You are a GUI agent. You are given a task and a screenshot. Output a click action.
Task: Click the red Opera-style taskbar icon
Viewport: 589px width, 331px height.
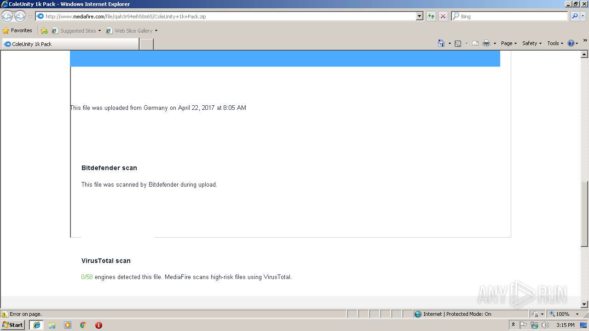pos(98,325)
